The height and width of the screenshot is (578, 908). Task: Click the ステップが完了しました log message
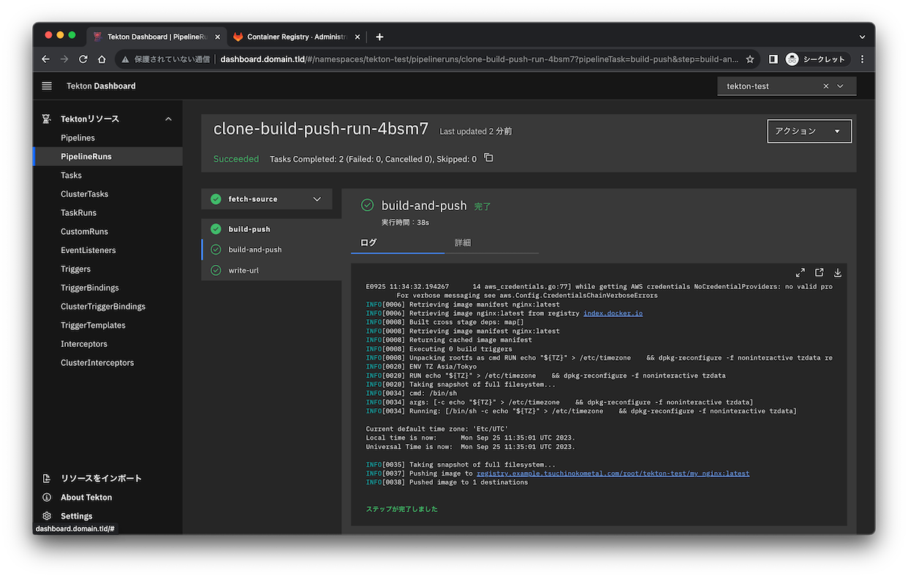pos(402,509)
